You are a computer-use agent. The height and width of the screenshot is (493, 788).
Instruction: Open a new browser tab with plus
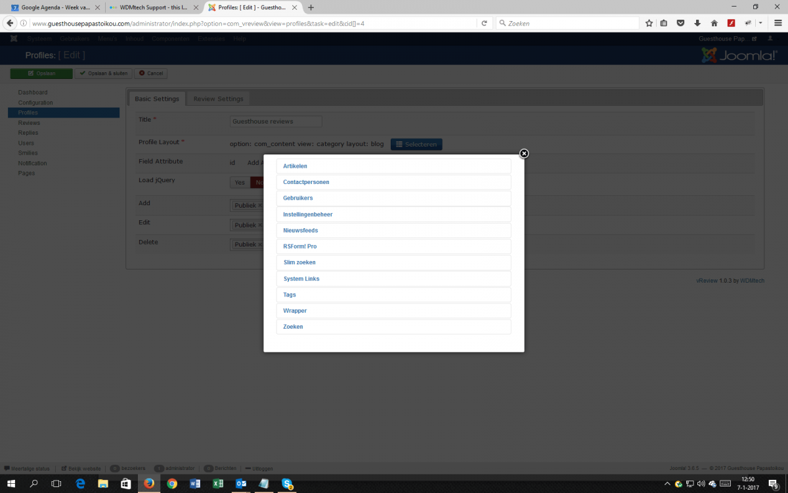[311, 7]
